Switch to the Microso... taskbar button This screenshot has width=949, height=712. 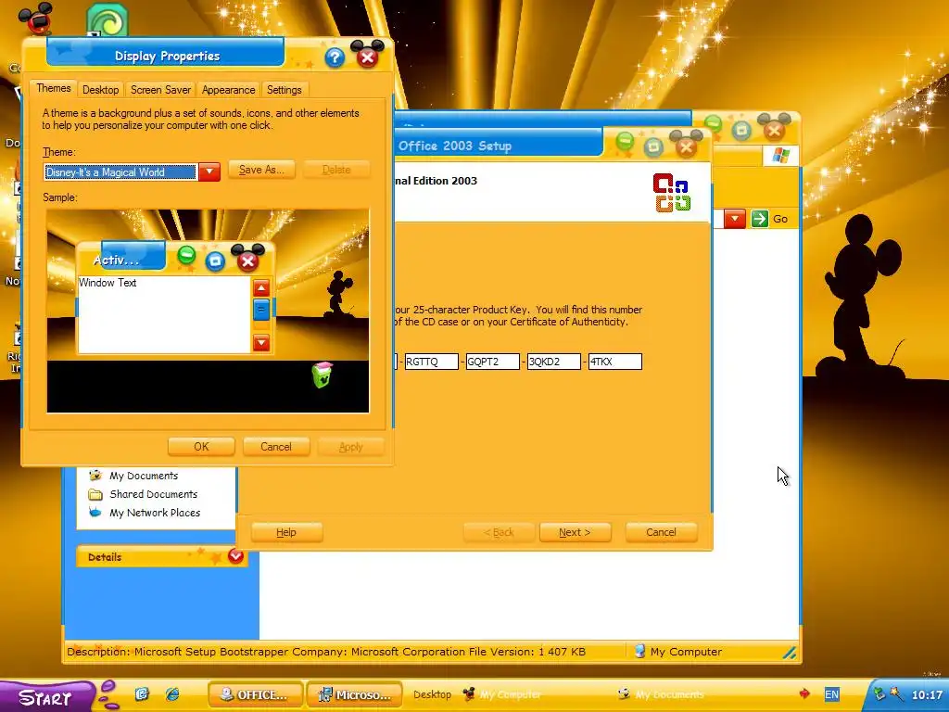355,694
